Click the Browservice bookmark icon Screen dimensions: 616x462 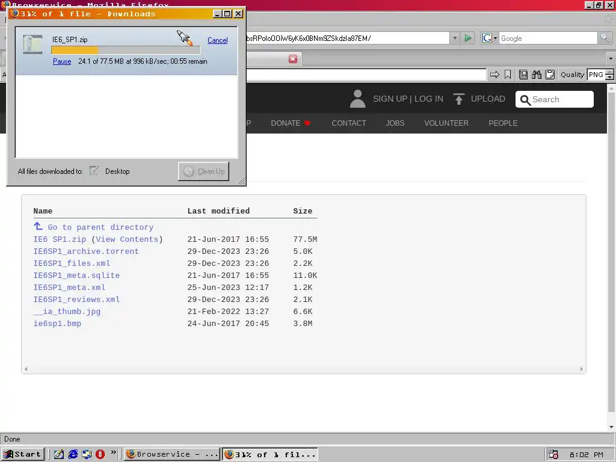pos(508,75)
